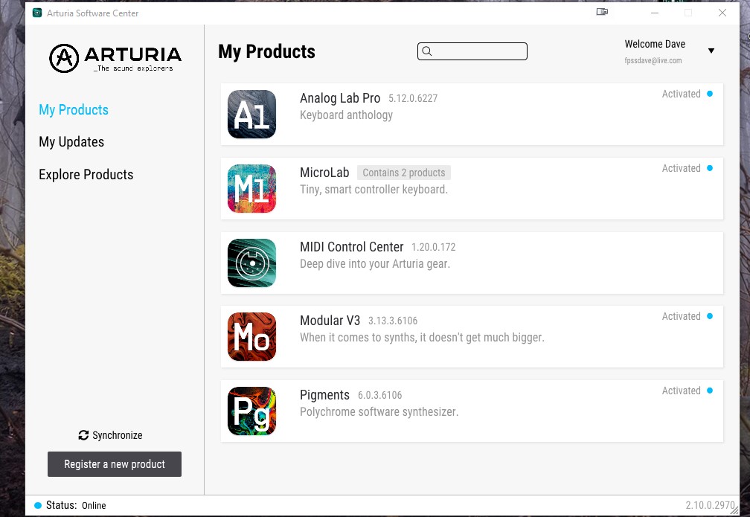Click the blue activation dot for MicroLab
This screenshot has height=517, width=750.
(710, 168)
